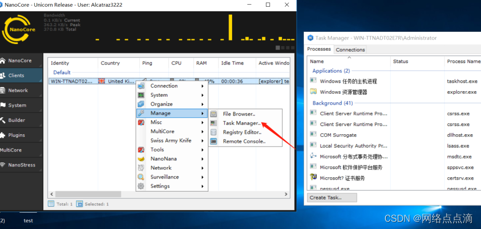Collapse the Applications (2) group

[x=331, y=71]
